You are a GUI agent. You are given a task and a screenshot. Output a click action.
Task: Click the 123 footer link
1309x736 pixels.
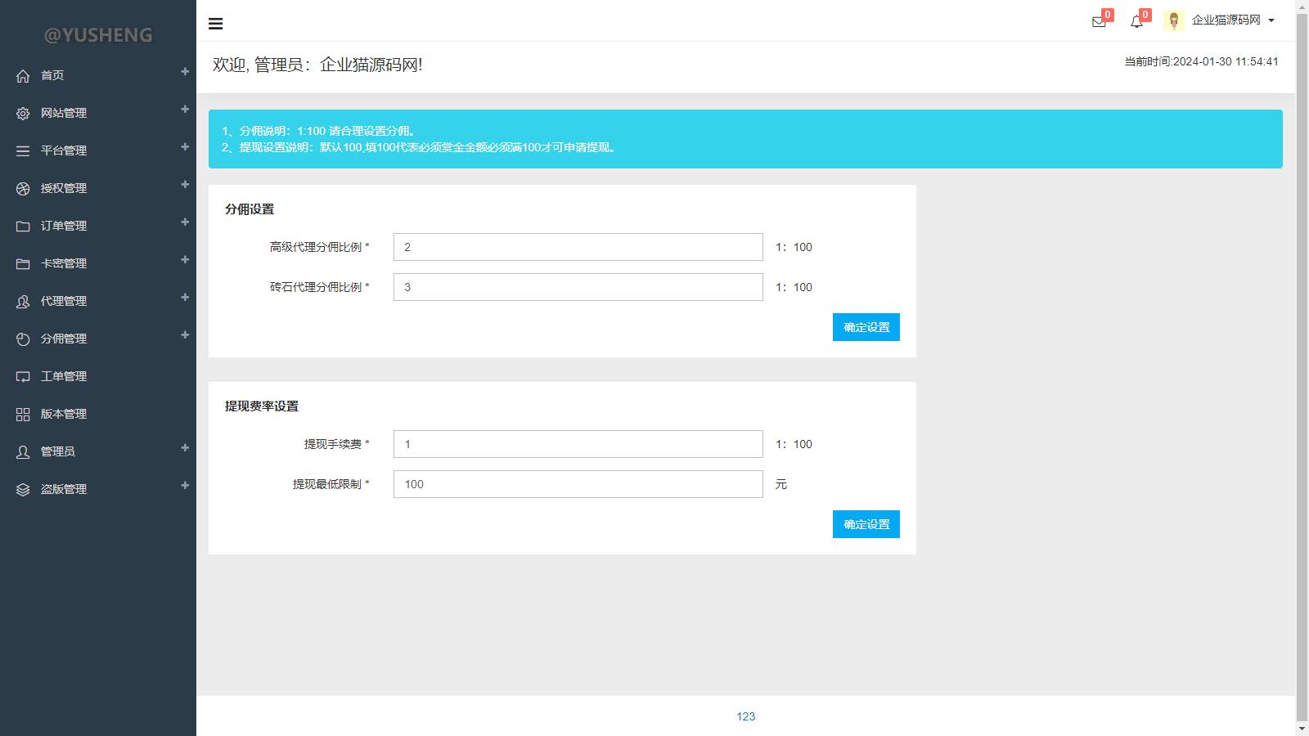pos(745,716)
